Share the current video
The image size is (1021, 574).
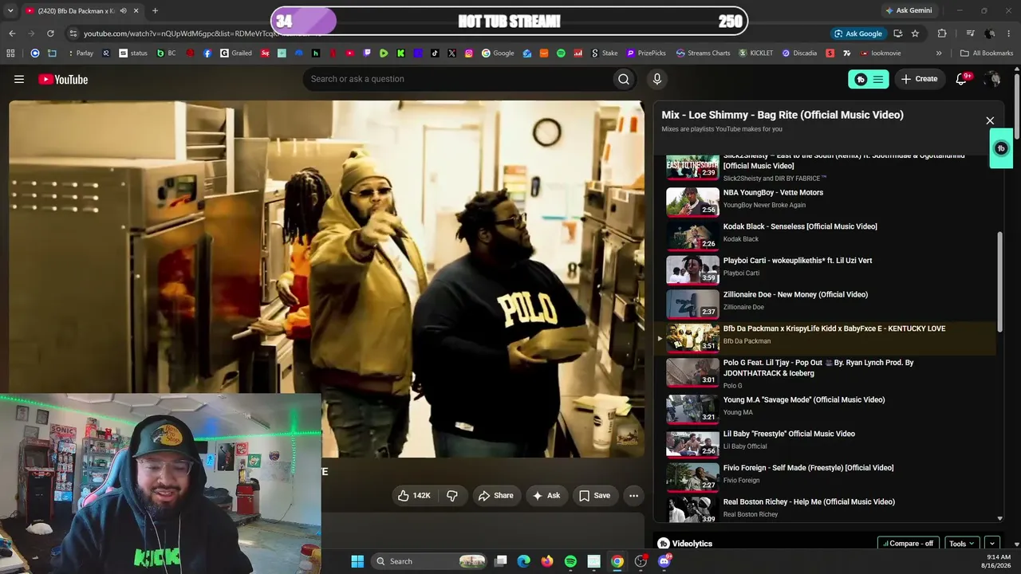495,495
